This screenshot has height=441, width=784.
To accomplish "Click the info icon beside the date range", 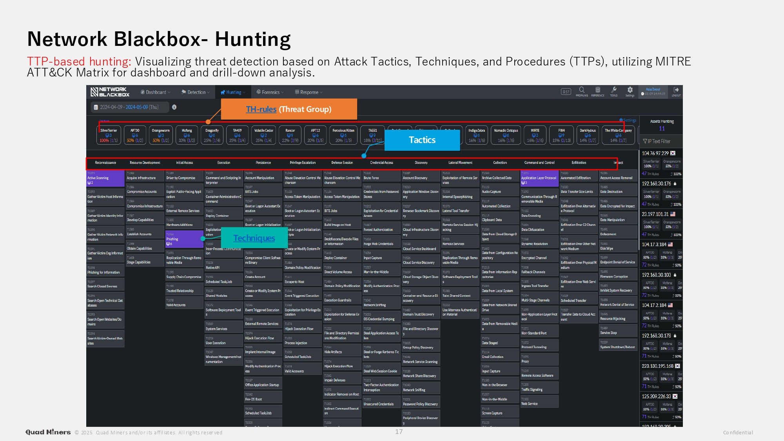I will coord(174,107).
